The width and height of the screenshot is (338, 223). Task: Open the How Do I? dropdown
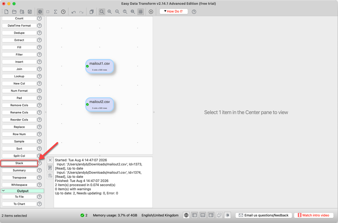[x=174, y=11]
